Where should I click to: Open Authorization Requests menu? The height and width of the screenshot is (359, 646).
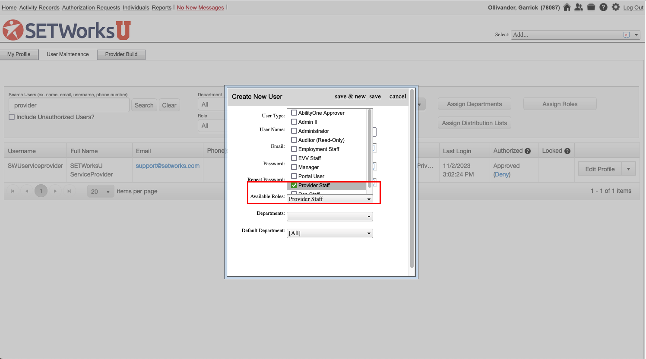[91, 8]
